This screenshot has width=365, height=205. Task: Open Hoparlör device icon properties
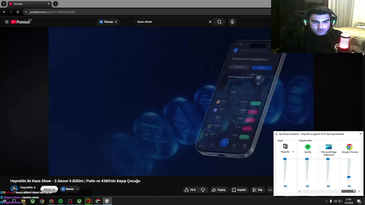285,147
